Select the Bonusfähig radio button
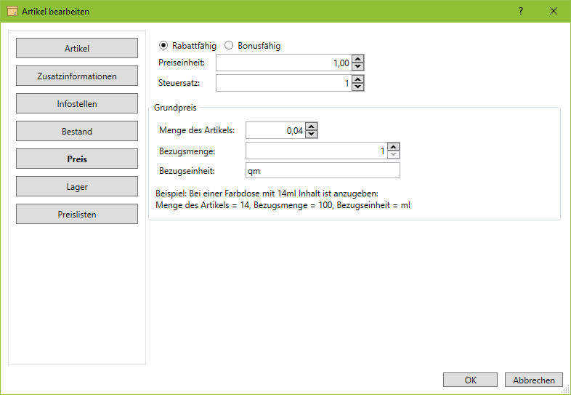 (229, 46)
